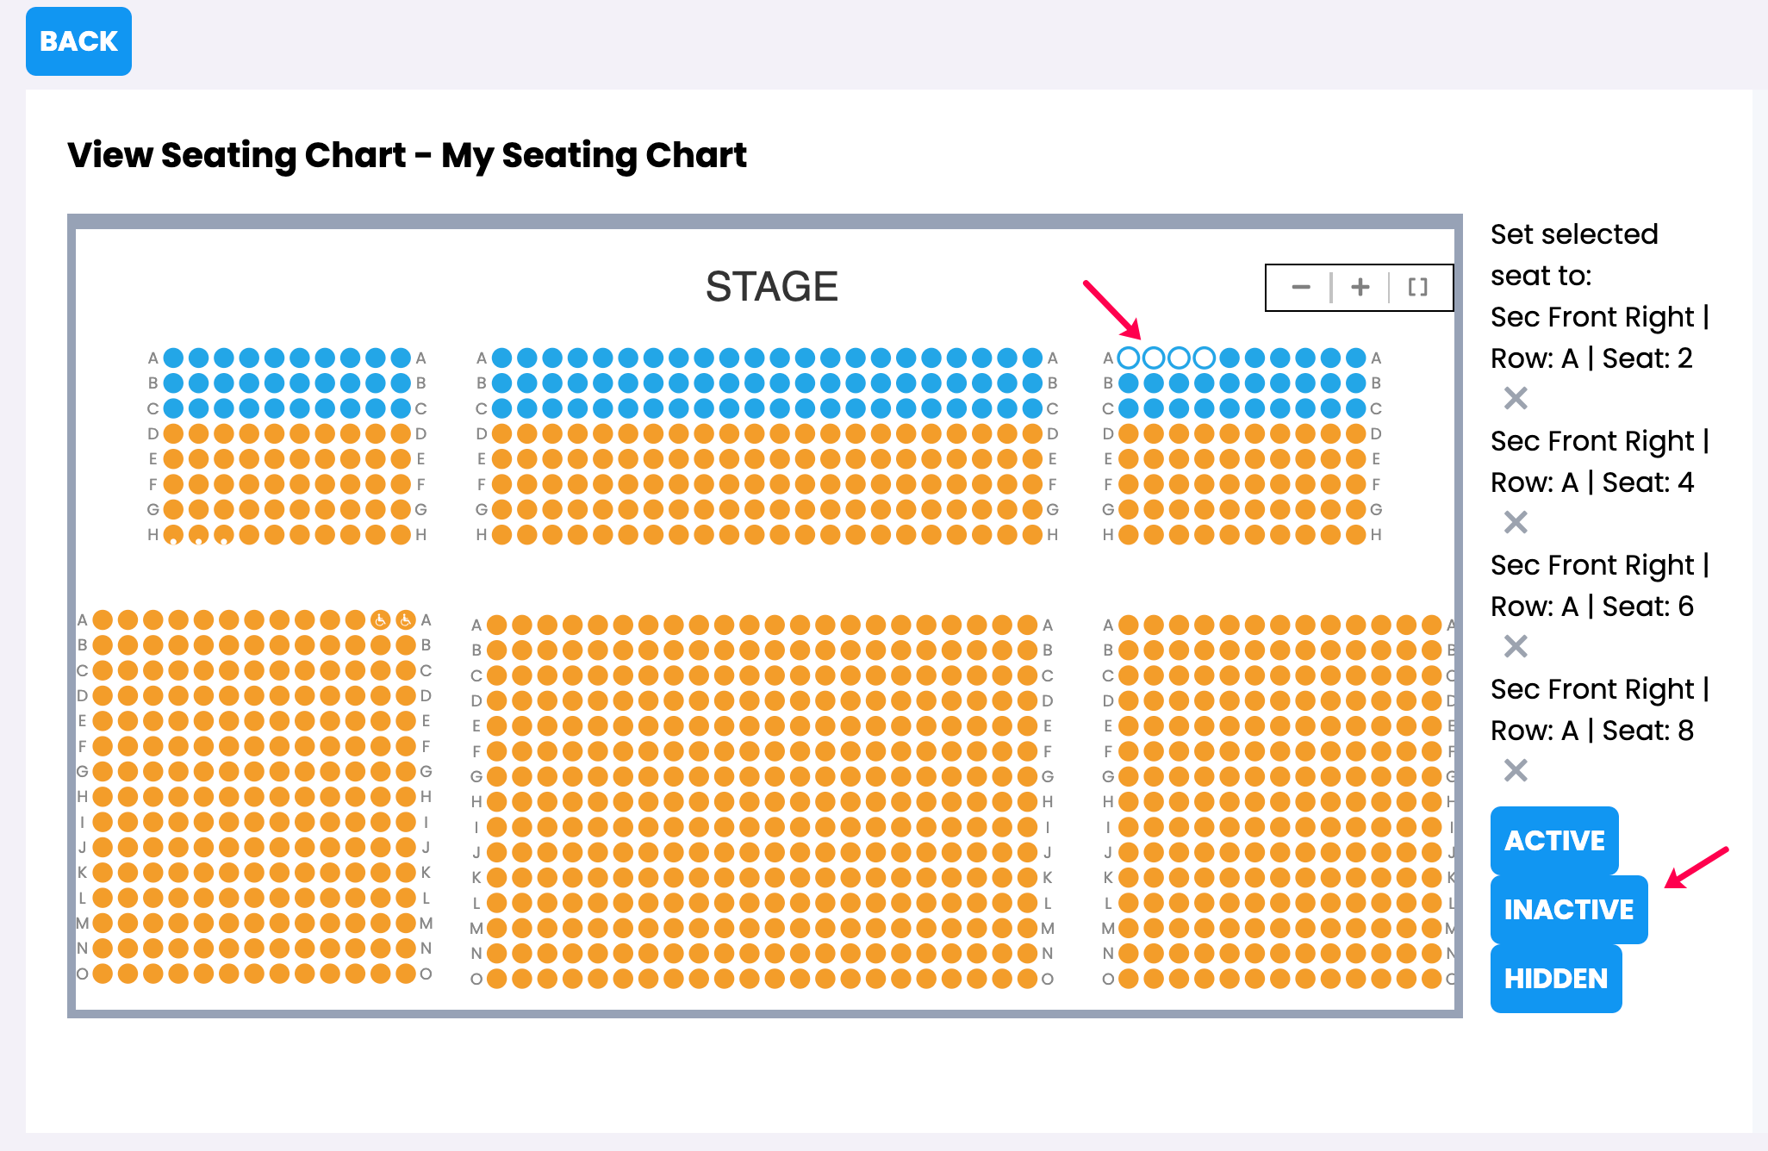This screenshot has width=1768, height=1151.
Task: Deselect the second outlined seat in Front Right row A
Action: pyautogui.click(x=1154, y=358)
